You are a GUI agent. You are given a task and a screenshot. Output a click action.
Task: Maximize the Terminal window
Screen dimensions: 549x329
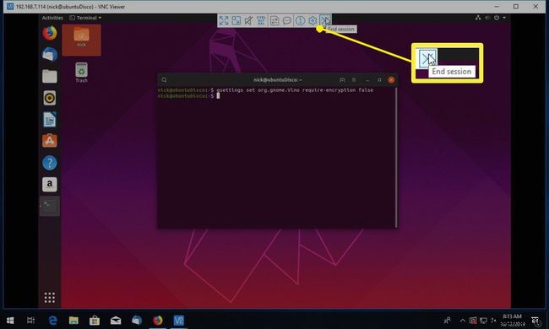pos(379,80)
